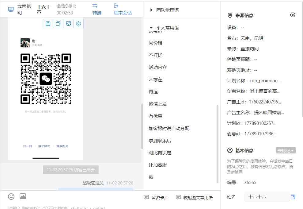Click the 来源 直接访问 entry
Screen dimensions: 303x209
click(x=243, y=49)
